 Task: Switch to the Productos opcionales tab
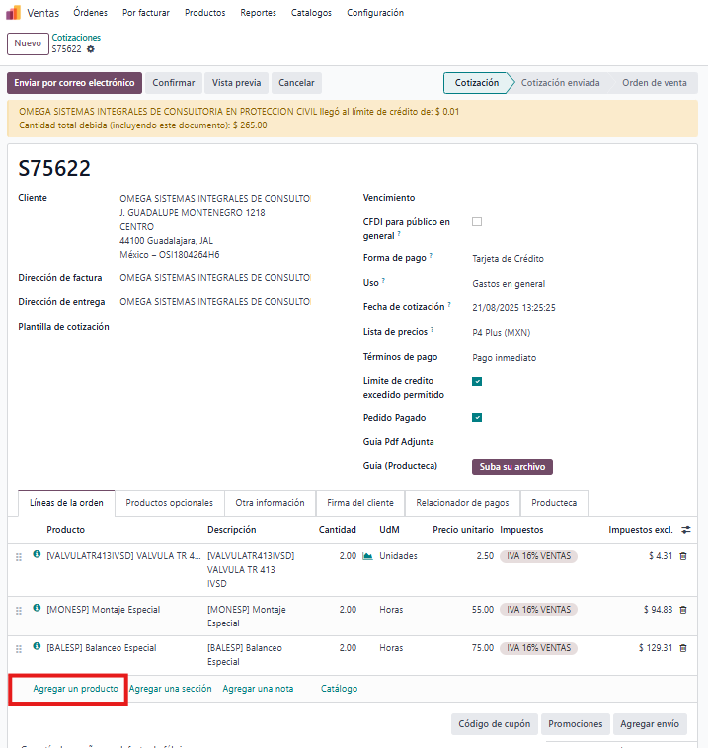(169, 503)
